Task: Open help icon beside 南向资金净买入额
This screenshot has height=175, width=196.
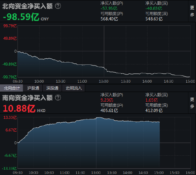Action: click(58, 98)
